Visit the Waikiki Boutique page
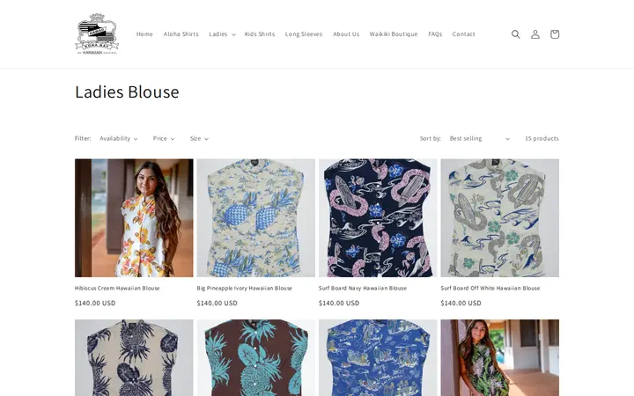 394,34
